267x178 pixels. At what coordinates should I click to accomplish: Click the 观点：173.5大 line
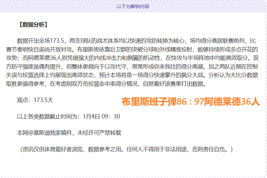pyautogui.click(x=35, y=100)
